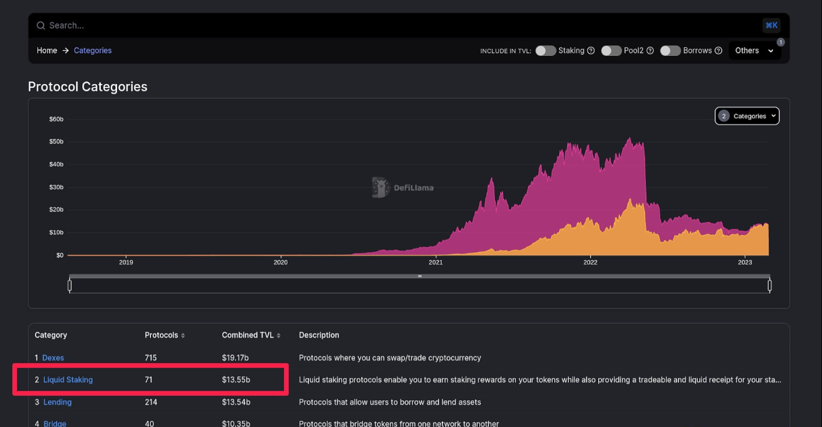This screenshot has height=427, width=822.
Task: Click the help icon next to Borrows
Action: pyautogui.click(x=718, y=51)
